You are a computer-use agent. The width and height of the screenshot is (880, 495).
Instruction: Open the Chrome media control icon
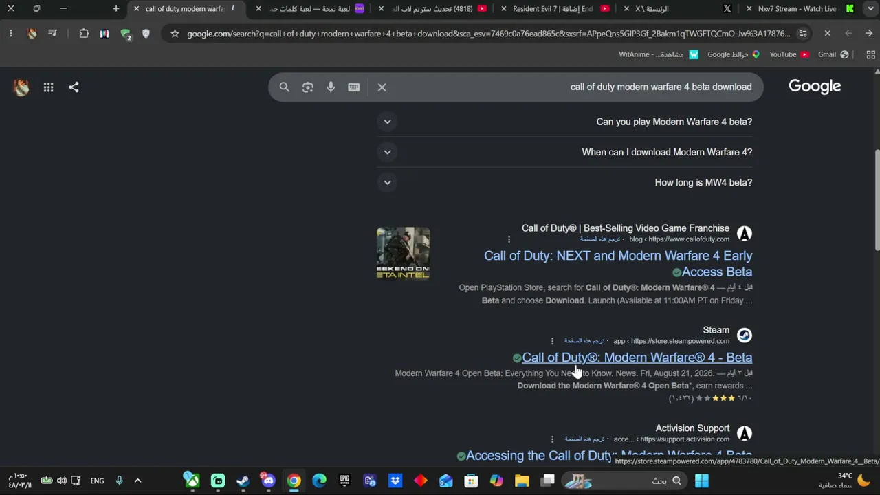click(x=52, y=34)
